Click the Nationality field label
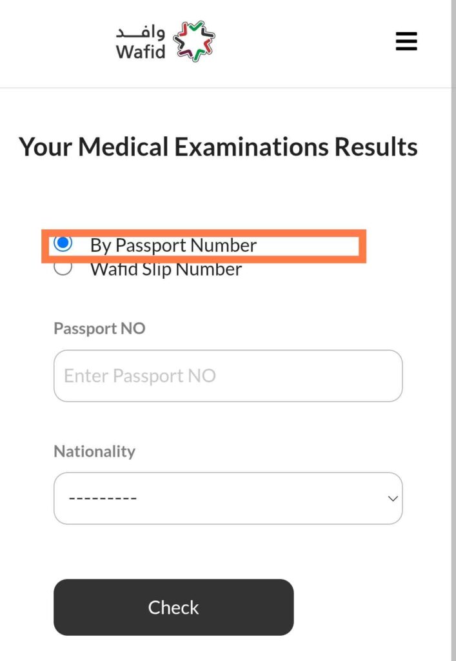This screenshot has height=661, width=456. [94, 451]
